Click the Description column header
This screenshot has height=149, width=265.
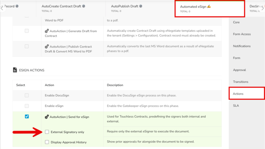pyautogui.click(x=115, y=85)
